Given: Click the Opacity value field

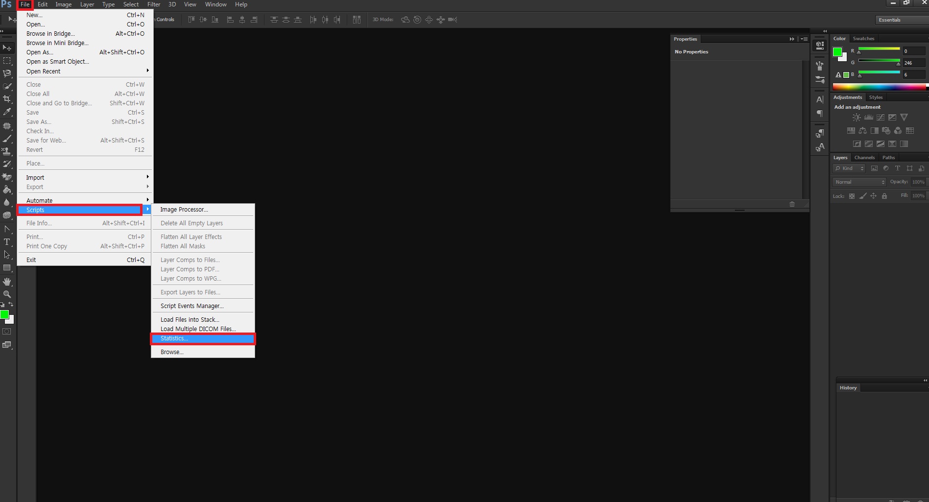Looking at the screenshot, I should click(x=918, y=182).
